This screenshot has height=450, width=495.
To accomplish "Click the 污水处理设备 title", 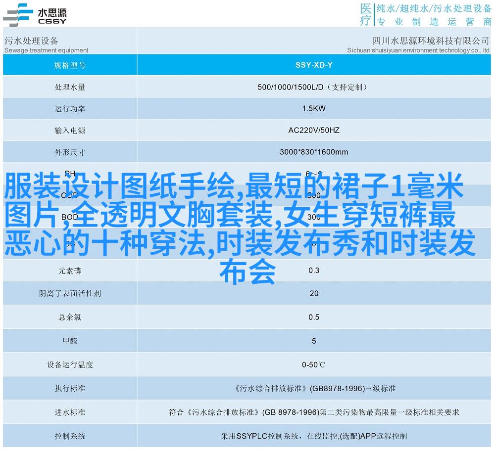I will pos(31,41).
